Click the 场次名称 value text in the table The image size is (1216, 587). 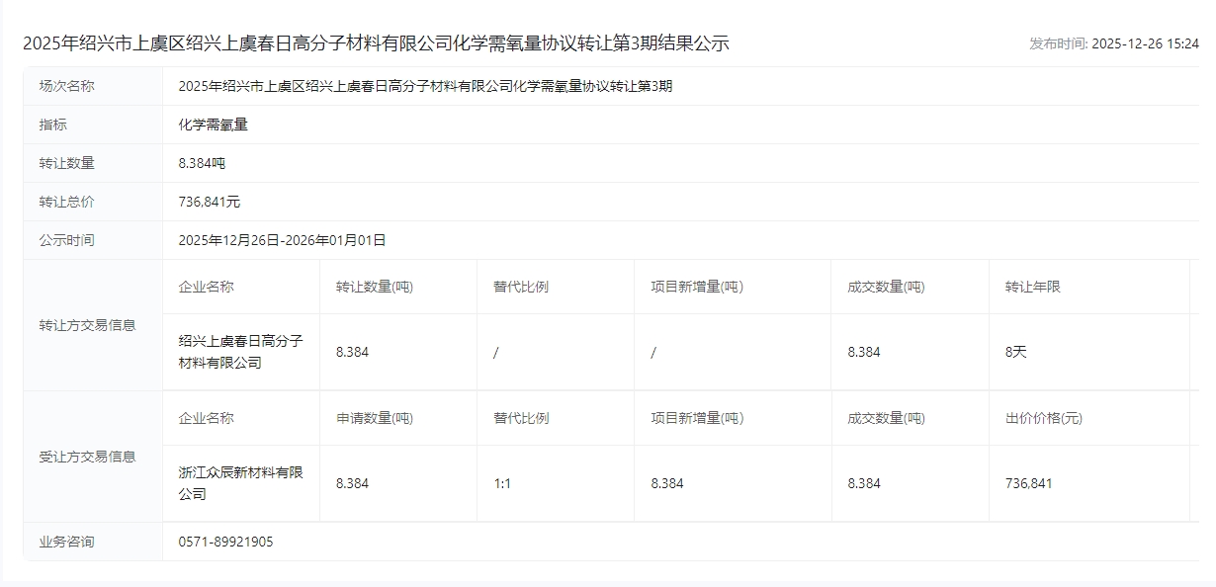[x=425, y=86]
